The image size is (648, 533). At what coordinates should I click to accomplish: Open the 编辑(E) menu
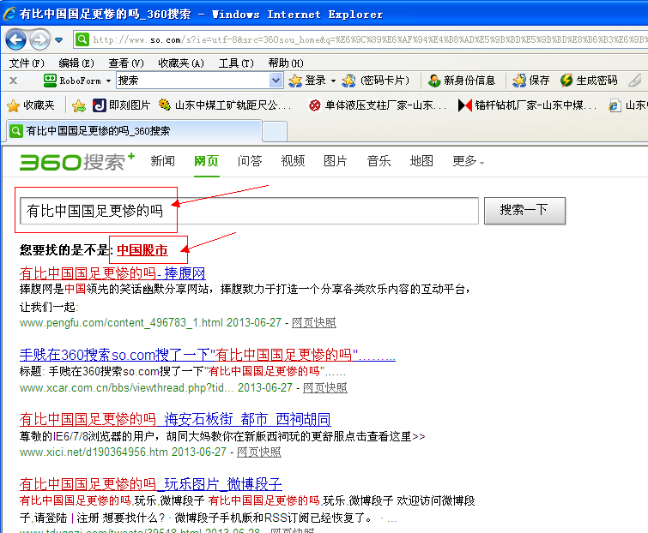pos(76,63)
